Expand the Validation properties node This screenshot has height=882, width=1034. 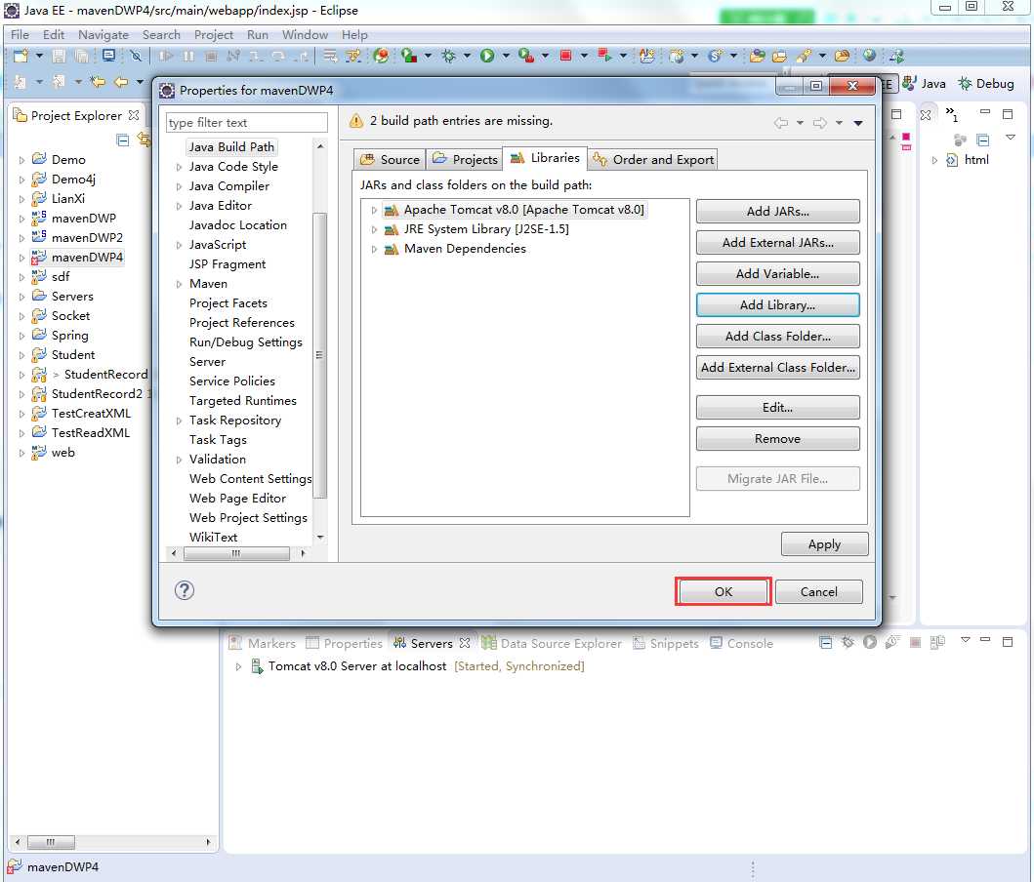pos(178,461)
